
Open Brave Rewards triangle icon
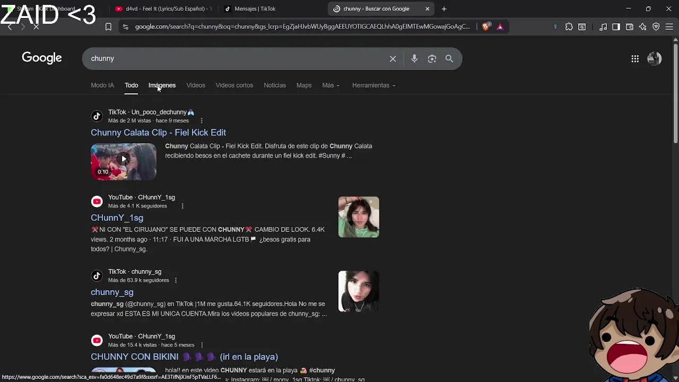pos(500,27)
